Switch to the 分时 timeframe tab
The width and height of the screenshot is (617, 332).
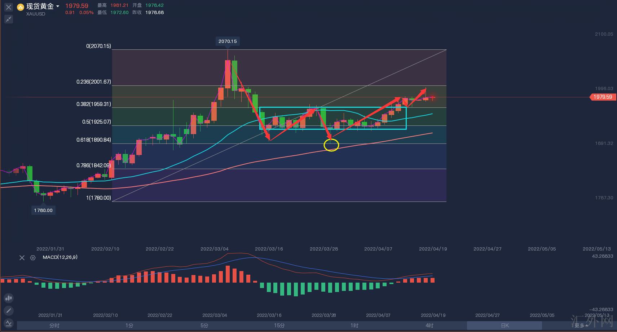click(x=54, y=326)
